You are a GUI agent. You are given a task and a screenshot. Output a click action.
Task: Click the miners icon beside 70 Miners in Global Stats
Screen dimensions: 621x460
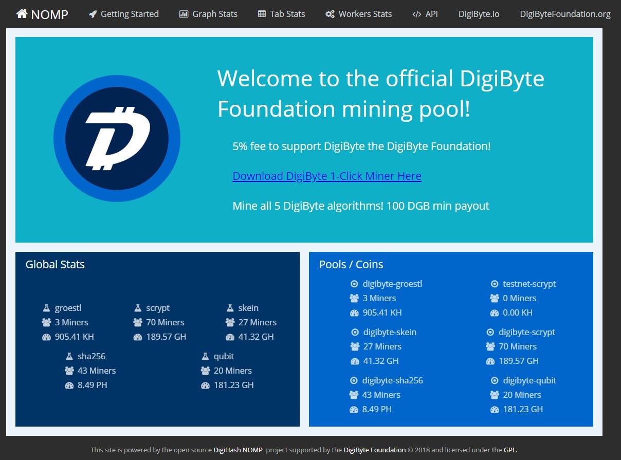[x=137, y=323]
